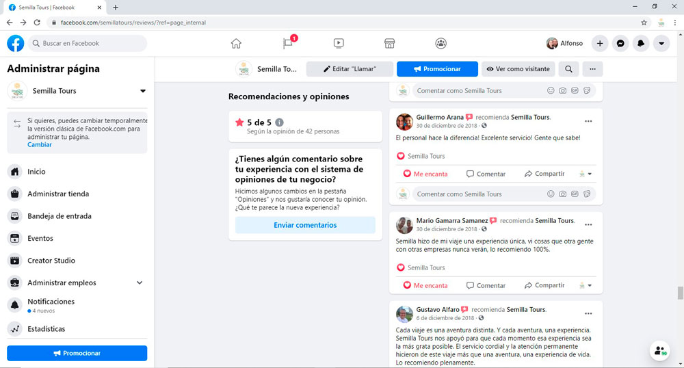This screenshot has width=684, height=368.
Task: Open the Marketplace store icon
Action: click(x=390, y=43)
